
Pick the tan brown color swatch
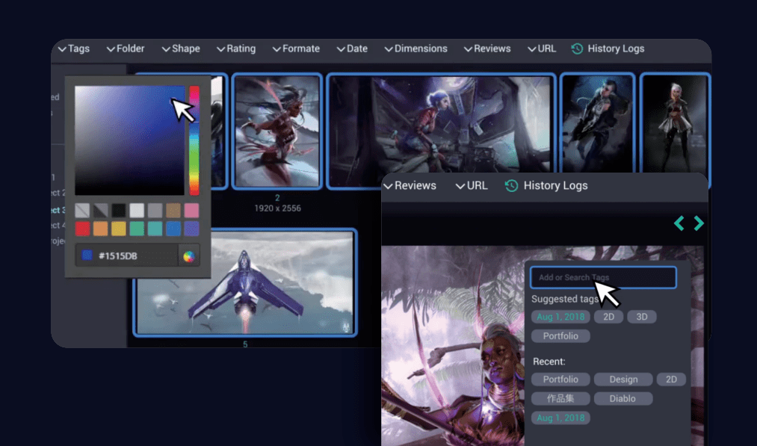pyautogui.click(x=173, y=211)
